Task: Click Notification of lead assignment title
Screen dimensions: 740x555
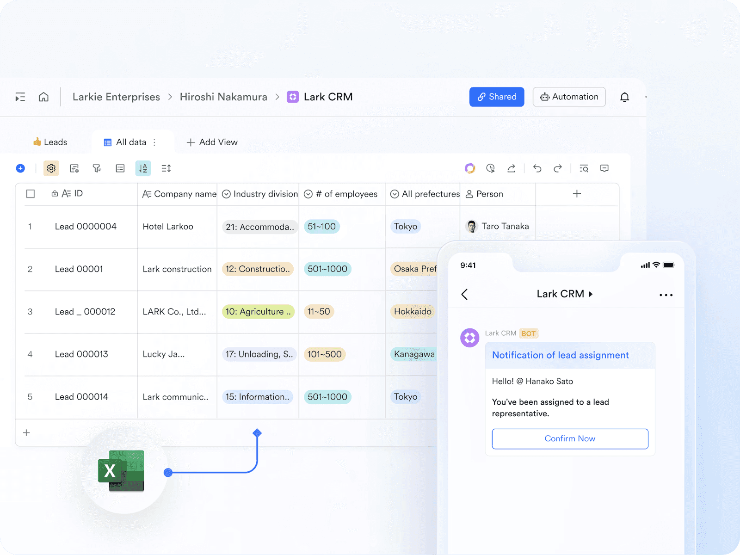Action: point(560,355)
